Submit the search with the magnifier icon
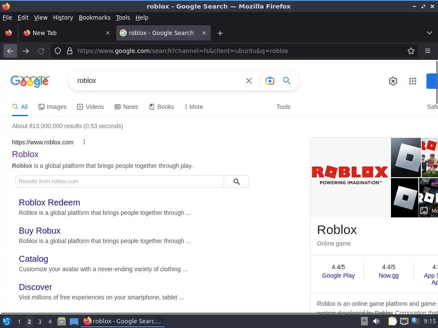 click(x=287, y=81)
